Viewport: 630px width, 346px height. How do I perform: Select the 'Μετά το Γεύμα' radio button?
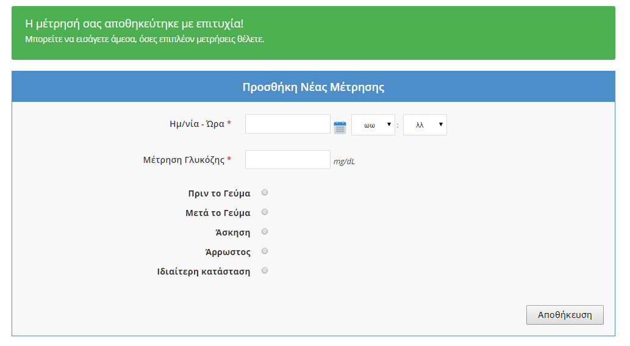(265, 212)
